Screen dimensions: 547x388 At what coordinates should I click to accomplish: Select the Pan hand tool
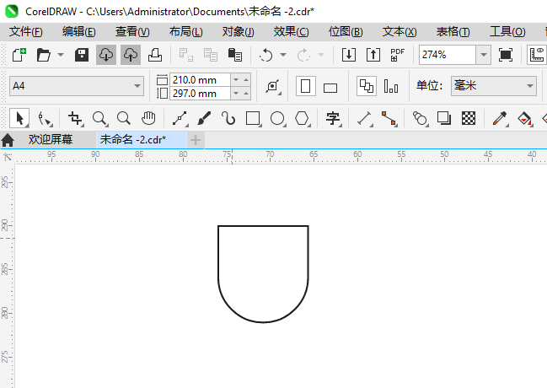[x=148, y=118]
